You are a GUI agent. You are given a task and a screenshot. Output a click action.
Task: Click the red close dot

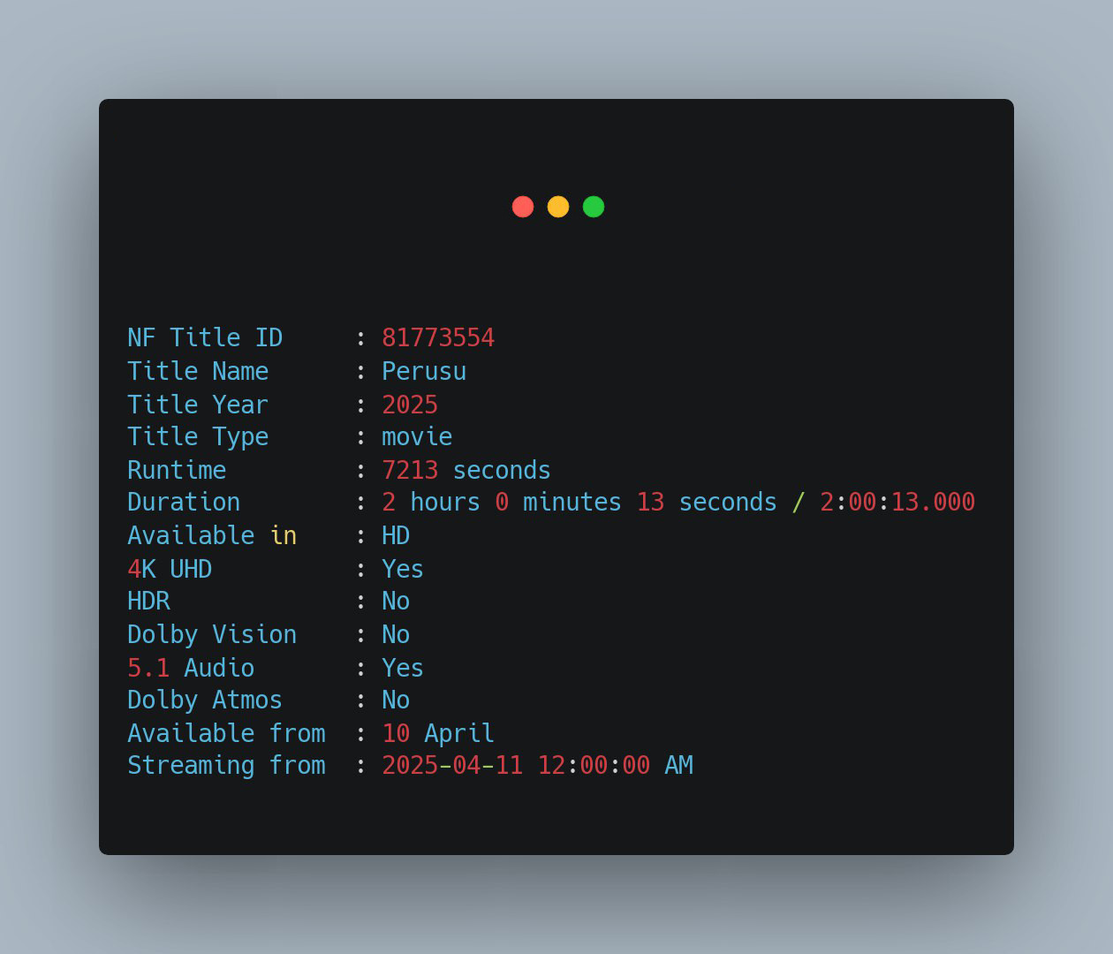point(523,207)
